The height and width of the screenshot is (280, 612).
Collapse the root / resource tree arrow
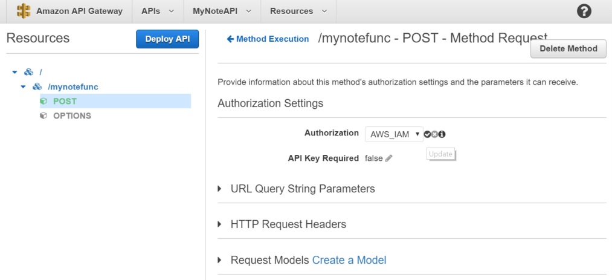click(x=15, y=72)
